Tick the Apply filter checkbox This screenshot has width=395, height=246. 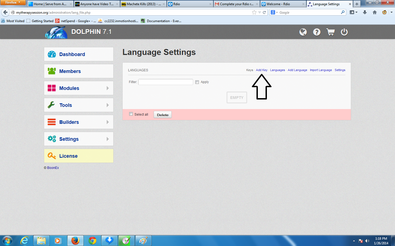pos(197,82)
